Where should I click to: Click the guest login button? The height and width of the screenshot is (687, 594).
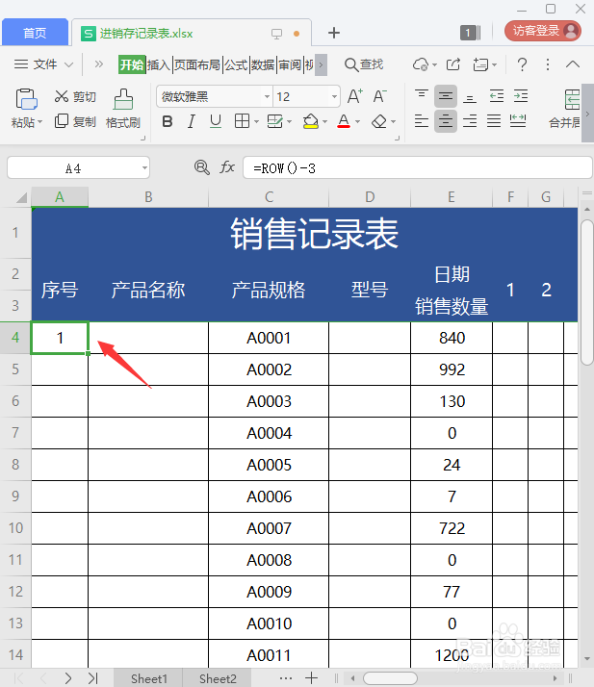point(543,31)
